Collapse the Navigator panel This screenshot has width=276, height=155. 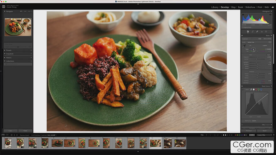5,11
